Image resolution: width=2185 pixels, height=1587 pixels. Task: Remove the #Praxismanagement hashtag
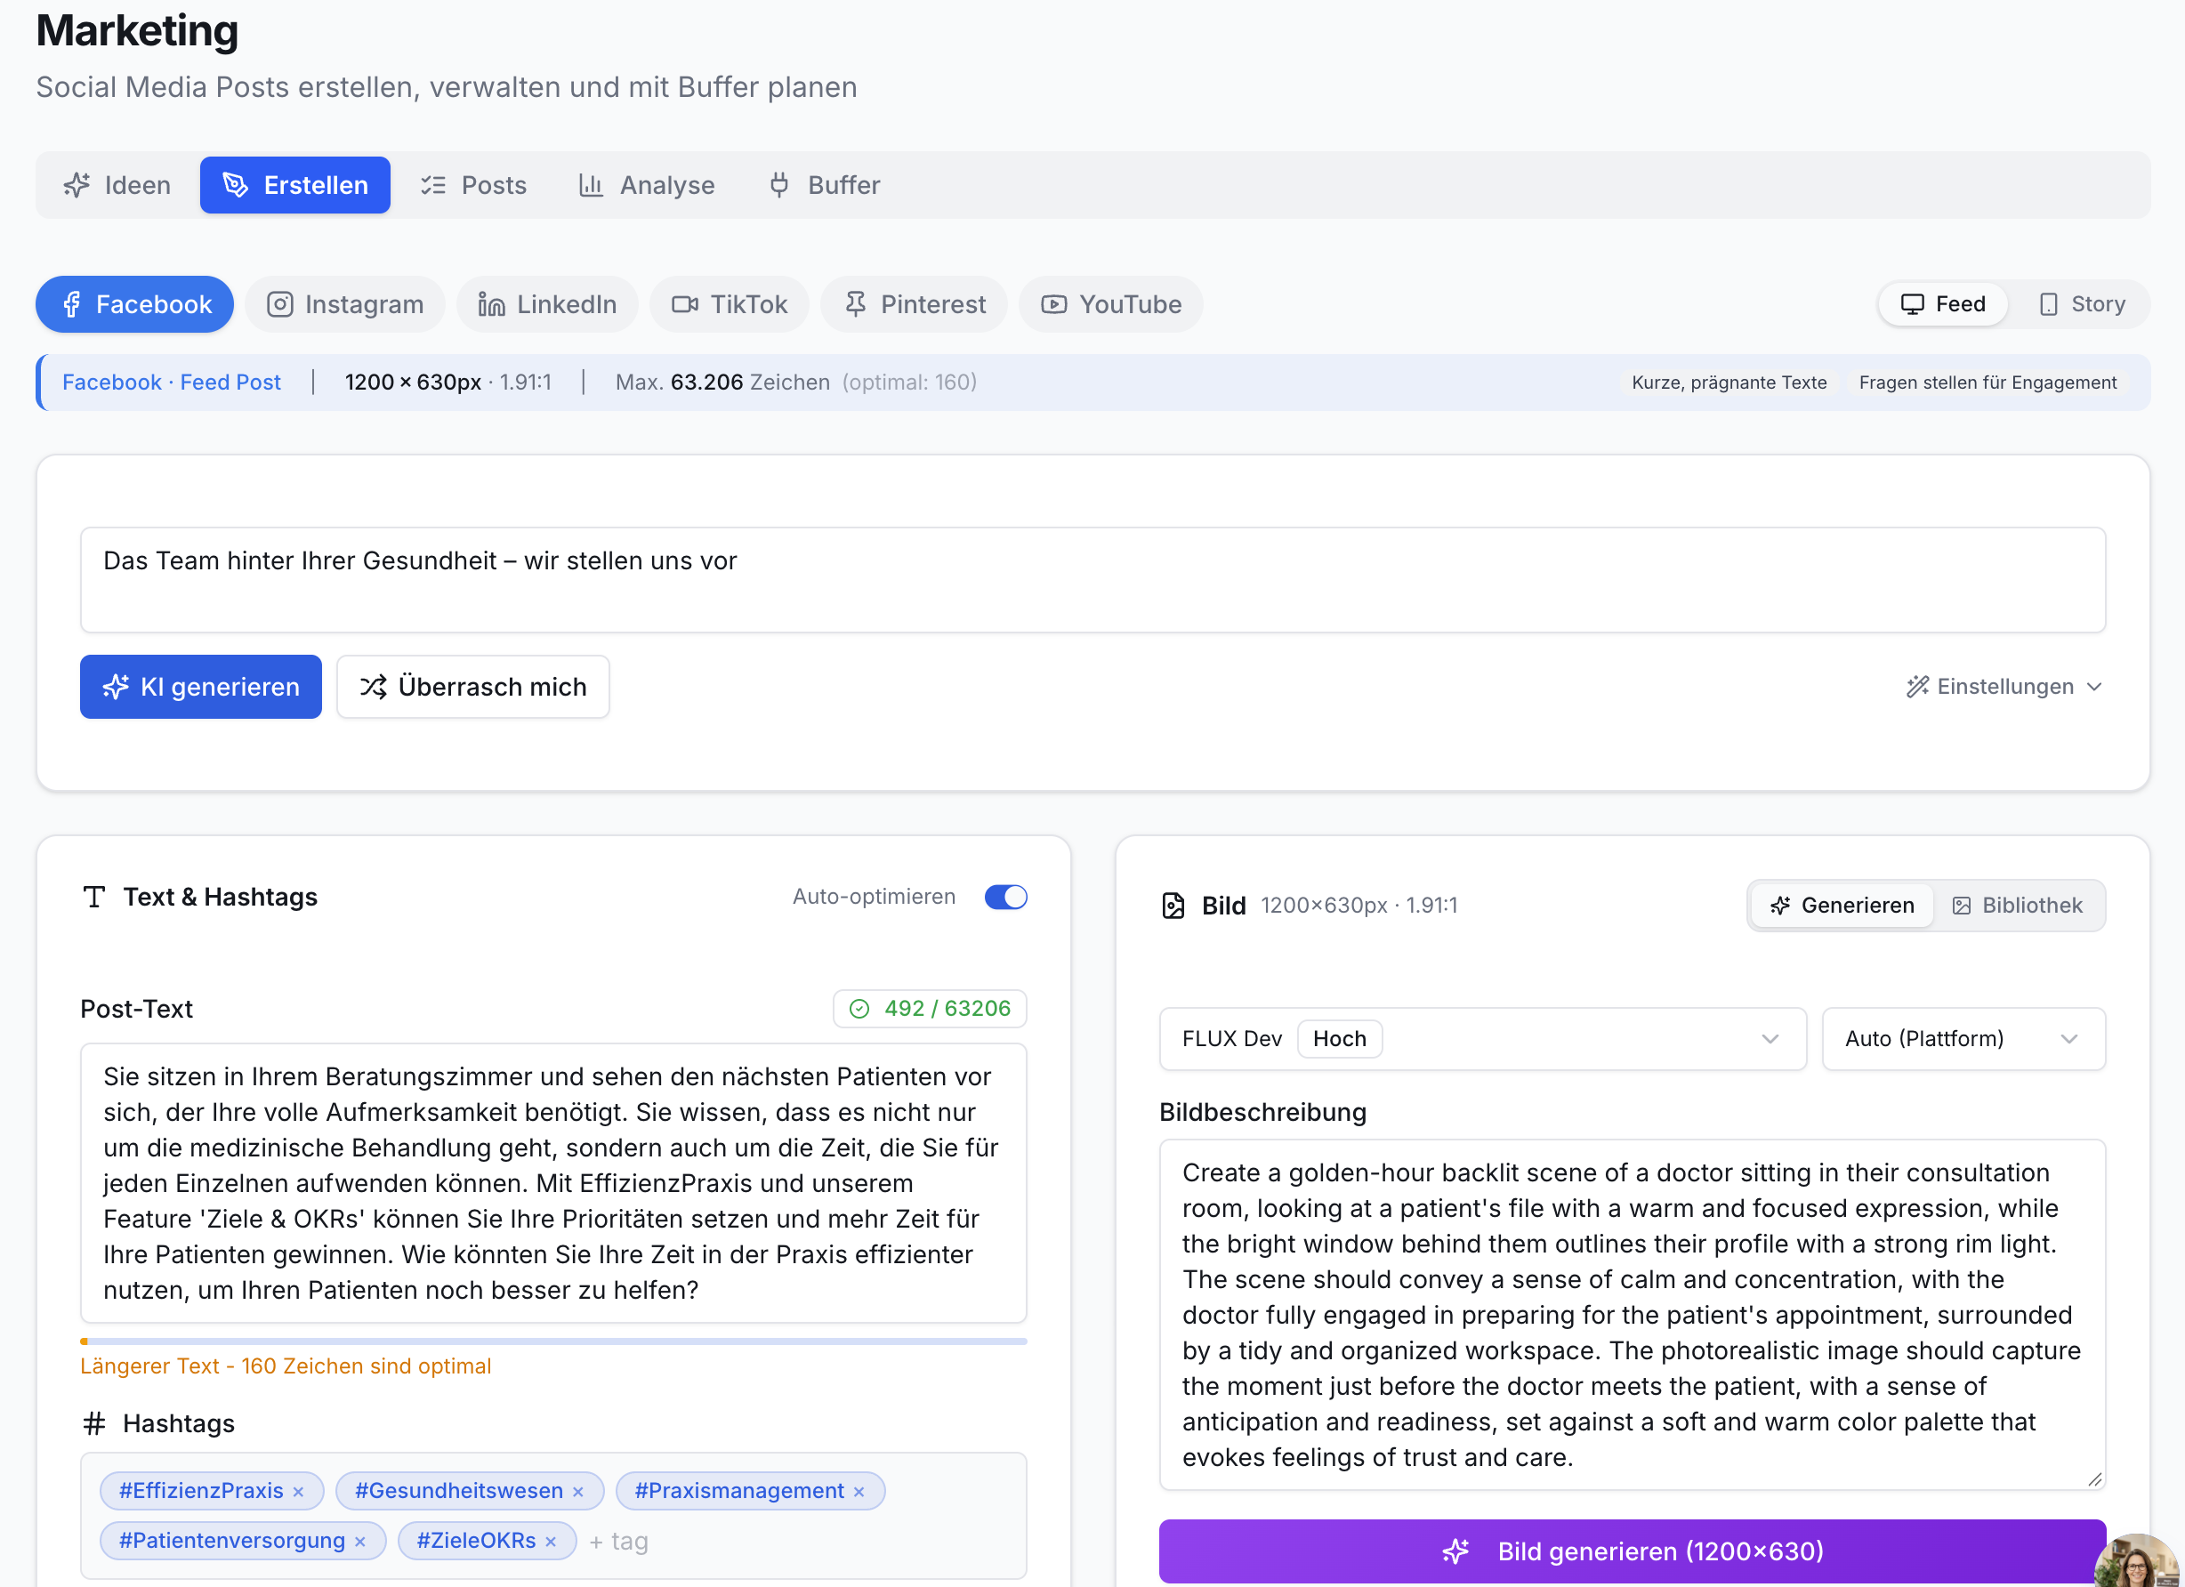tap(859, 1492)
